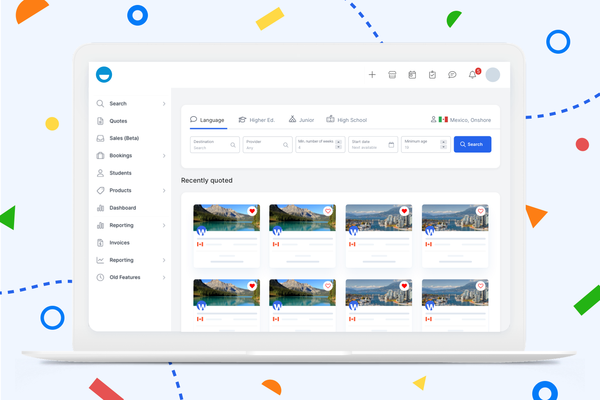Open the chat messages icon
This screenshot has height=400, width=600.
[x=452, y=75]
